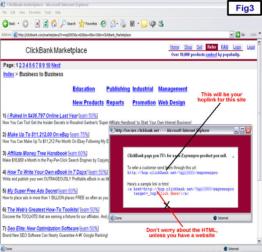262x252 pixels.
Task: Click the FAQ link in header
Action: tap(224, 47)
